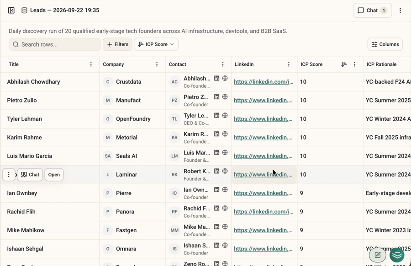Follow Crustdata row LinkedIn link
Viewport: 411px width, 266px height.
[263, 82]
